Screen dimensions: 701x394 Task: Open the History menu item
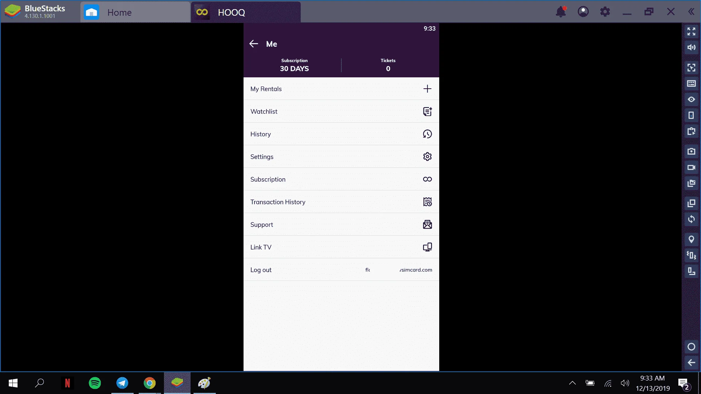point(341,134)
